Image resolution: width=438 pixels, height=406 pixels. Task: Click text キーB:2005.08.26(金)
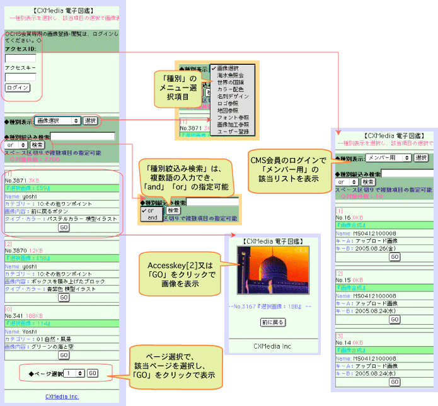point(366,249)
